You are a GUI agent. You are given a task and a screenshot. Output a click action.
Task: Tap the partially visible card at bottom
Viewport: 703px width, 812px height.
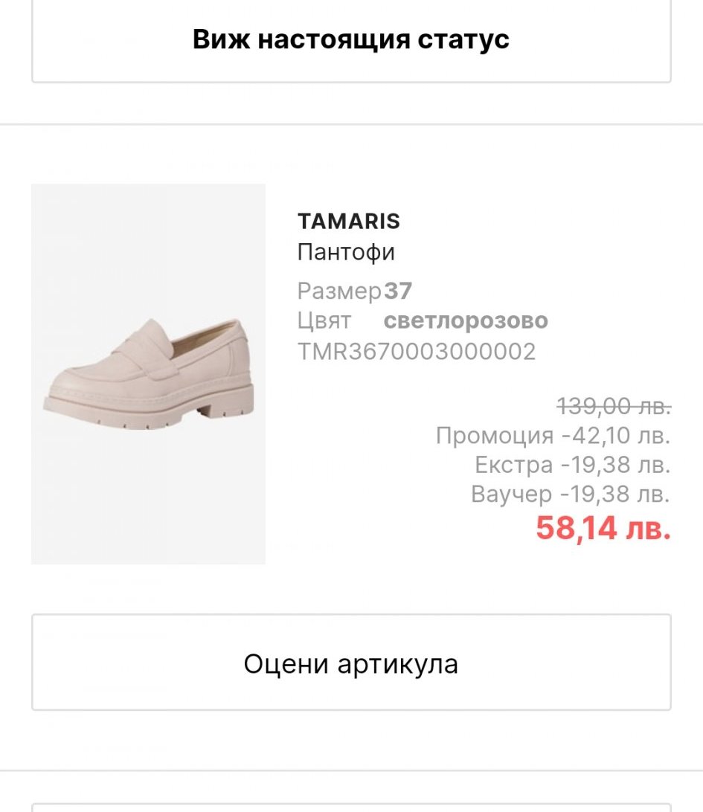[351, 807]
